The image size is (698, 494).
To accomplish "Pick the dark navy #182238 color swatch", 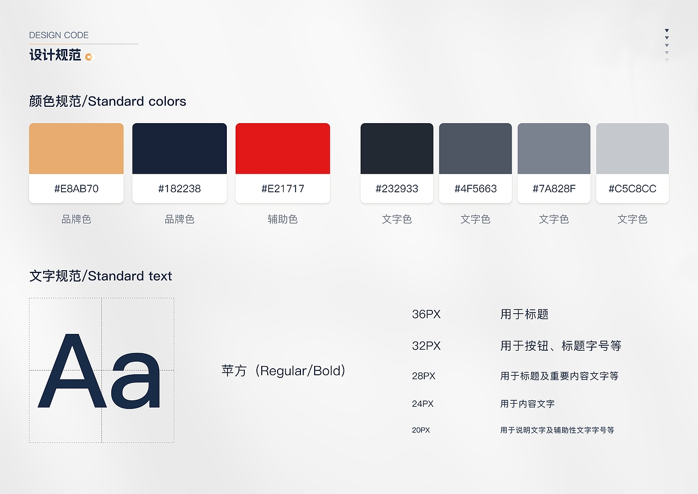I will (179, 149).
